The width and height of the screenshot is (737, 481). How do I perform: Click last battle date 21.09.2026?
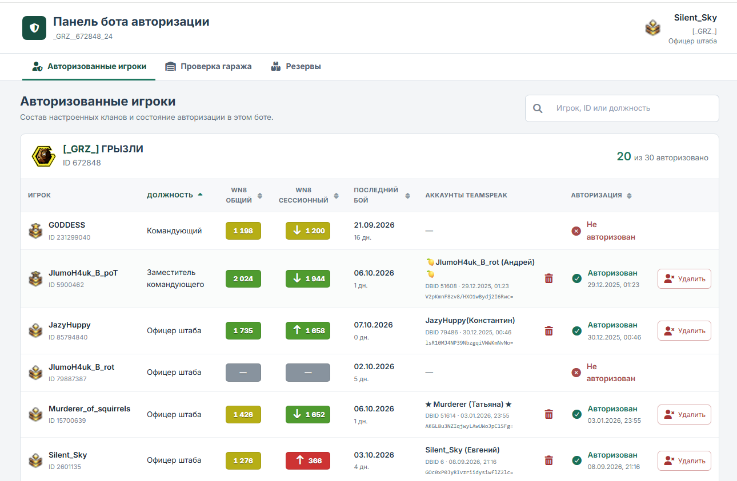(374, 225)
